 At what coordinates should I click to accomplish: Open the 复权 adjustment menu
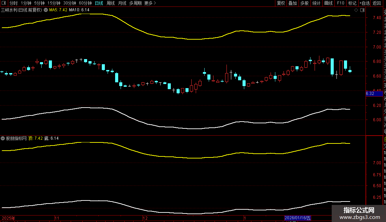tap(281, 3)
